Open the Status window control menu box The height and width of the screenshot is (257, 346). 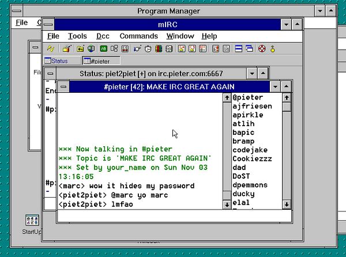pyautogui.click(x=50, y=73)
